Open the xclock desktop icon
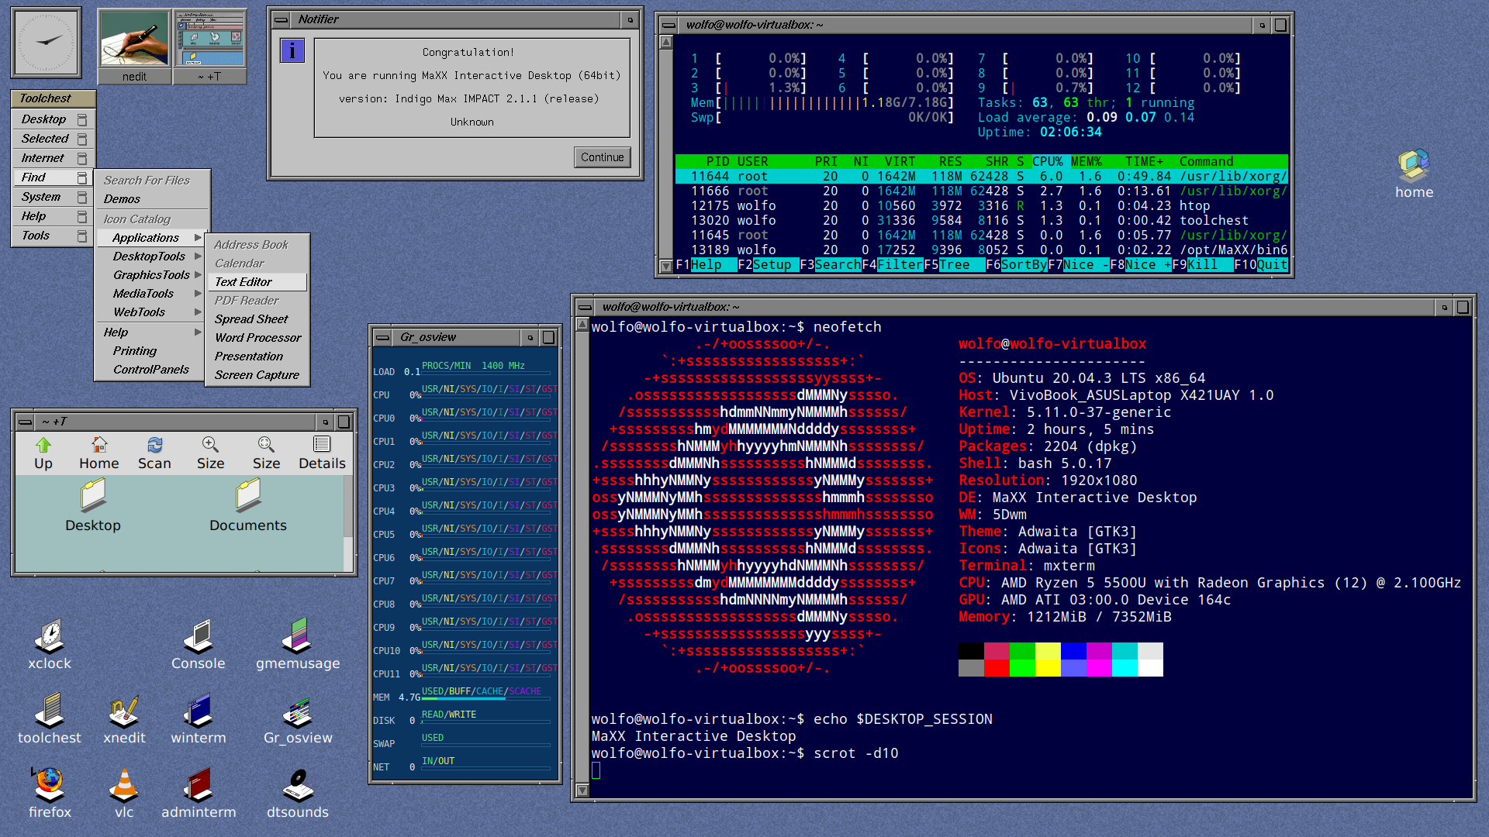 (50, 637)
